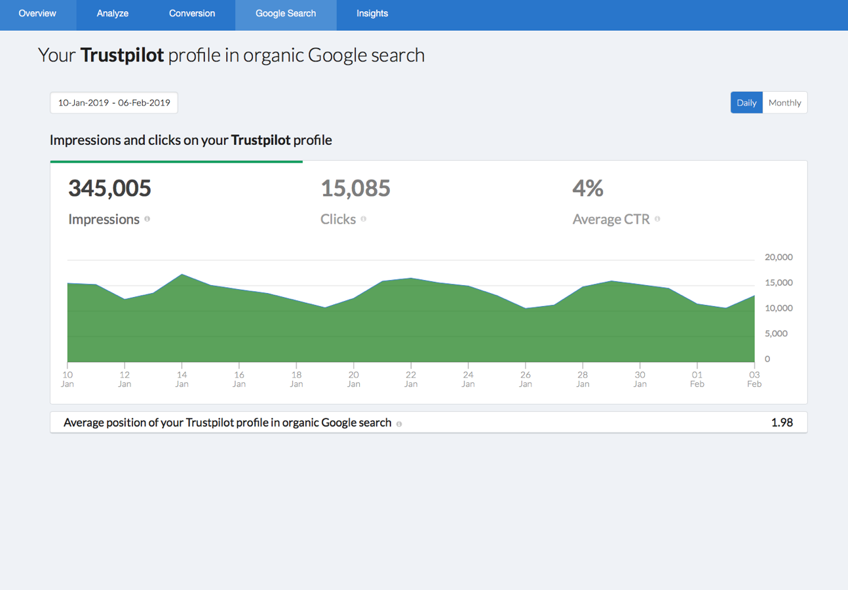Click the info icon next to Impressions
848x590 pixels.
pos(147,220)
